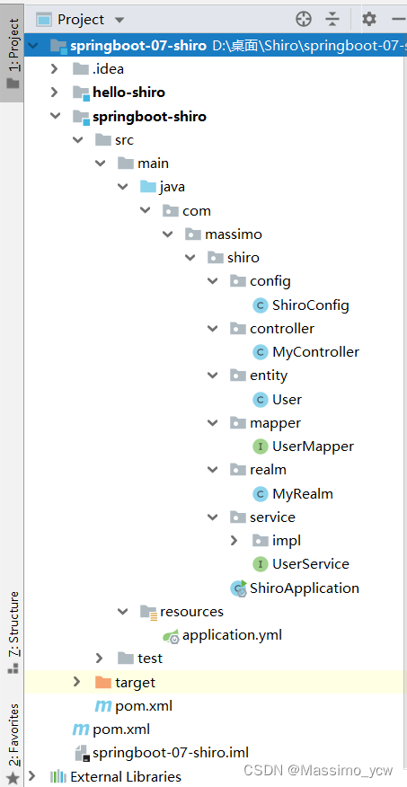This screenshot has height=787, width=407.
Task: Click the .idea folder icon
Action: click(81, 69)
